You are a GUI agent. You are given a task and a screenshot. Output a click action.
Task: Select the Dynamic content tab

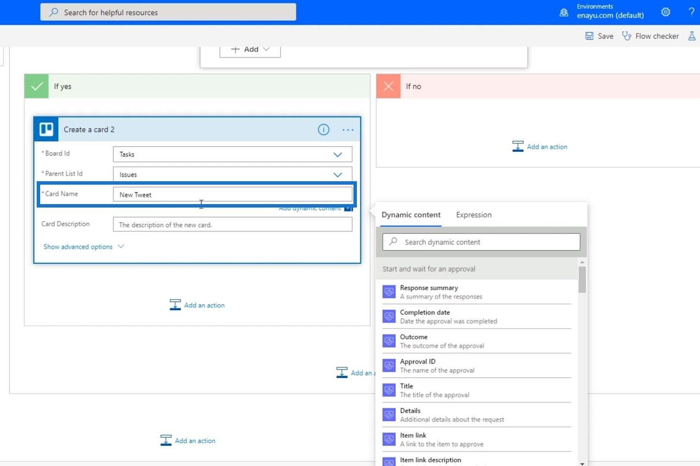point(411,215)
